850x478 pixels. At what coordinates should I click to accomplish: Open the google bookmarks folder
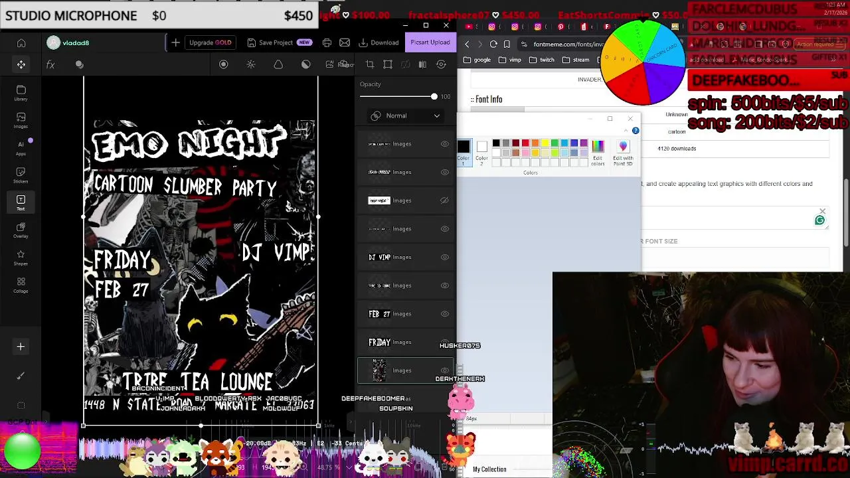(477, 60)
